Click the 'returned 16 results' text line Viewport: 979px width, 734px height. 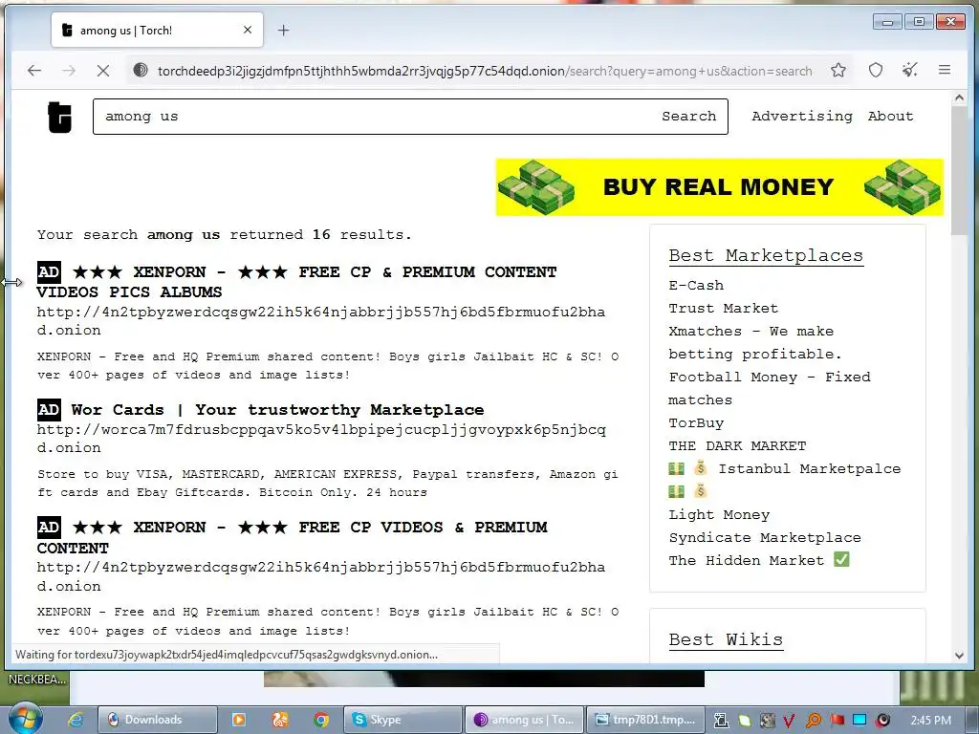pyautogui.click(x=224, y=235)
